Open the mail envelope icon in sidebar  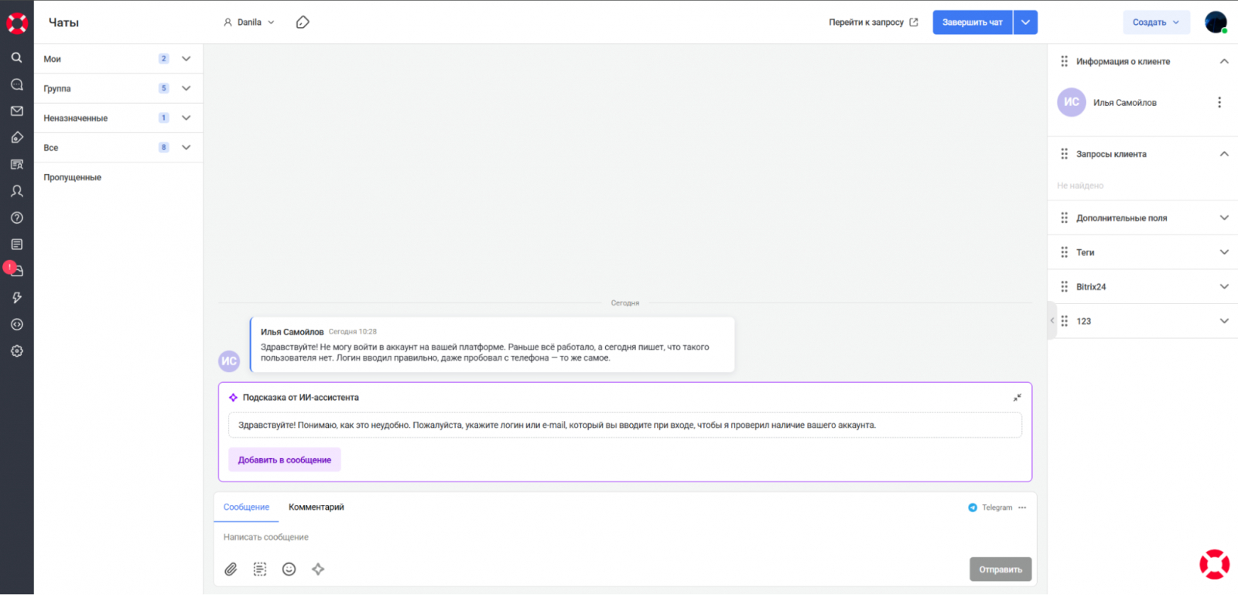click(16, 111)
